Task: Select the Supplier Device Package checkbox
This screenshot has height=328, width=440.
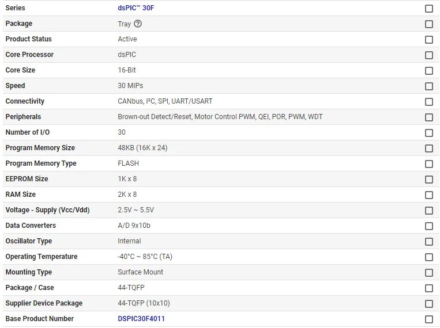Action: pos(429,304)
